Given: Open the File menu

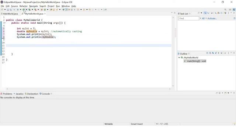Looking at the screenshot, I should [3, 6].
